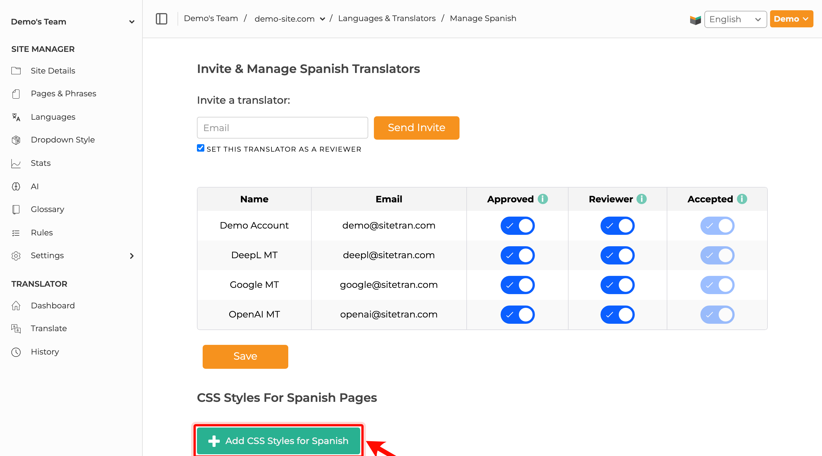The width and height of the screenshot is (822, 456).
Task: Select openai@sitetran.com email cell
Action: pyautogui.click(x=389, y=315)
